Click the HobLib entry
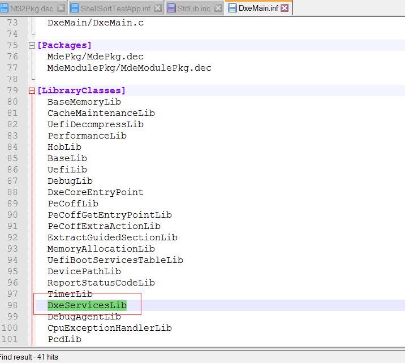The width and height of the screenshot is (405, 363). click(64, 147)
